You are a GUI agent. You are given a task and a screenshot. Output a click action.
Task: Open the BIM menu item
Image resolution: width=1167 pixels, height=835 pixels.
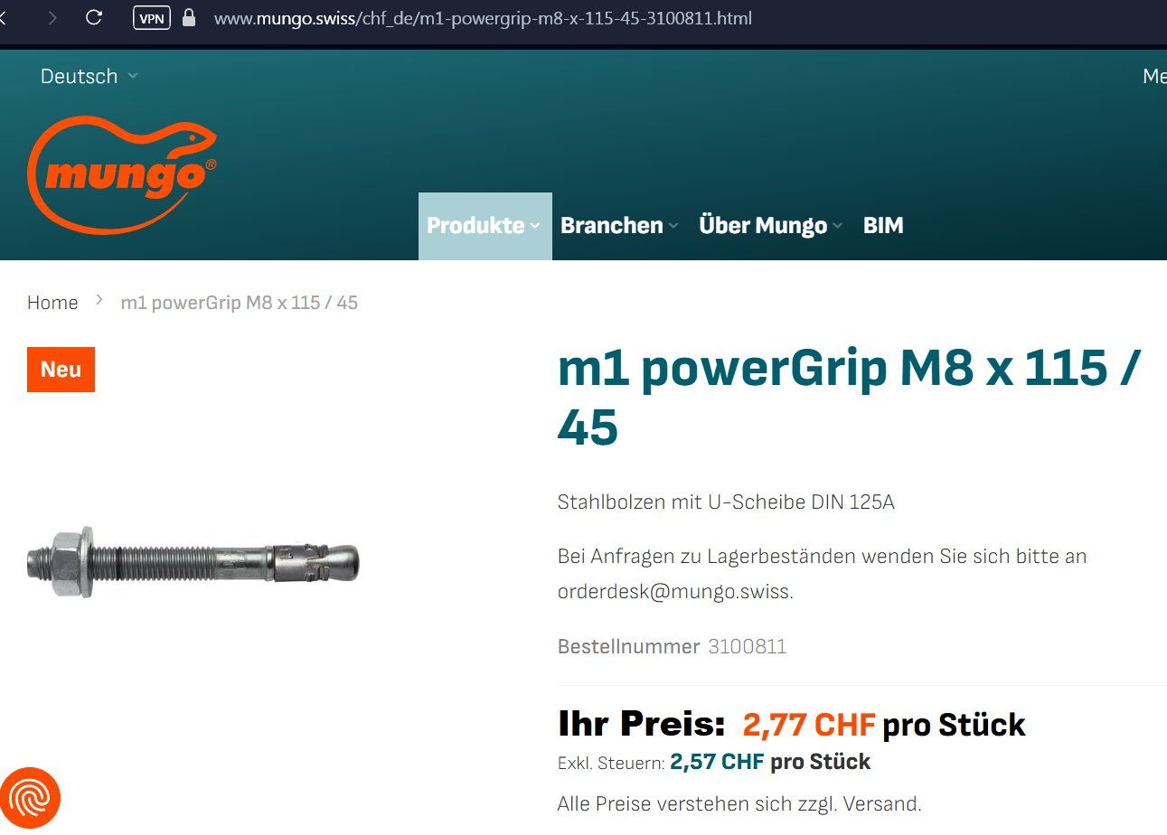pyautogui.click(x=883, y=225)
